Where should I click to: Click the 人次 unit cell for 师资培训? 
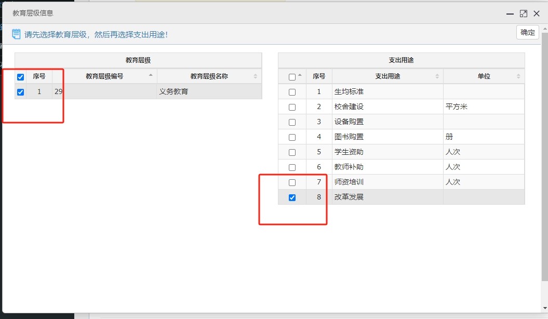484,182
